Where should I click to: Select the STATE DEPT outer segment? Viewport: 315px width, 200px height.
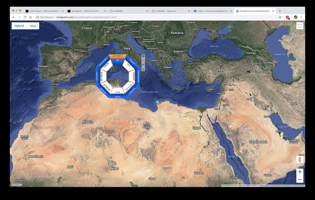click(97, 76)
